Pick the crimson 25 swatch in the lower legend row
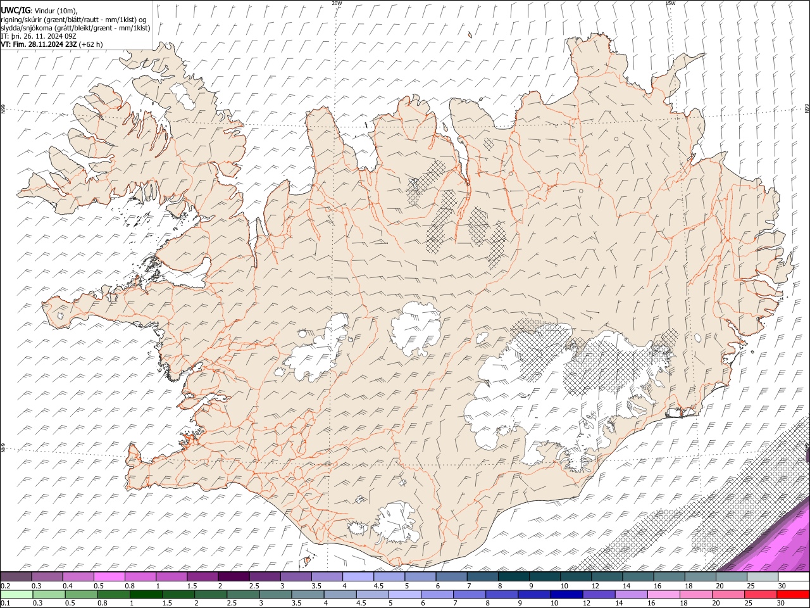 760,594
